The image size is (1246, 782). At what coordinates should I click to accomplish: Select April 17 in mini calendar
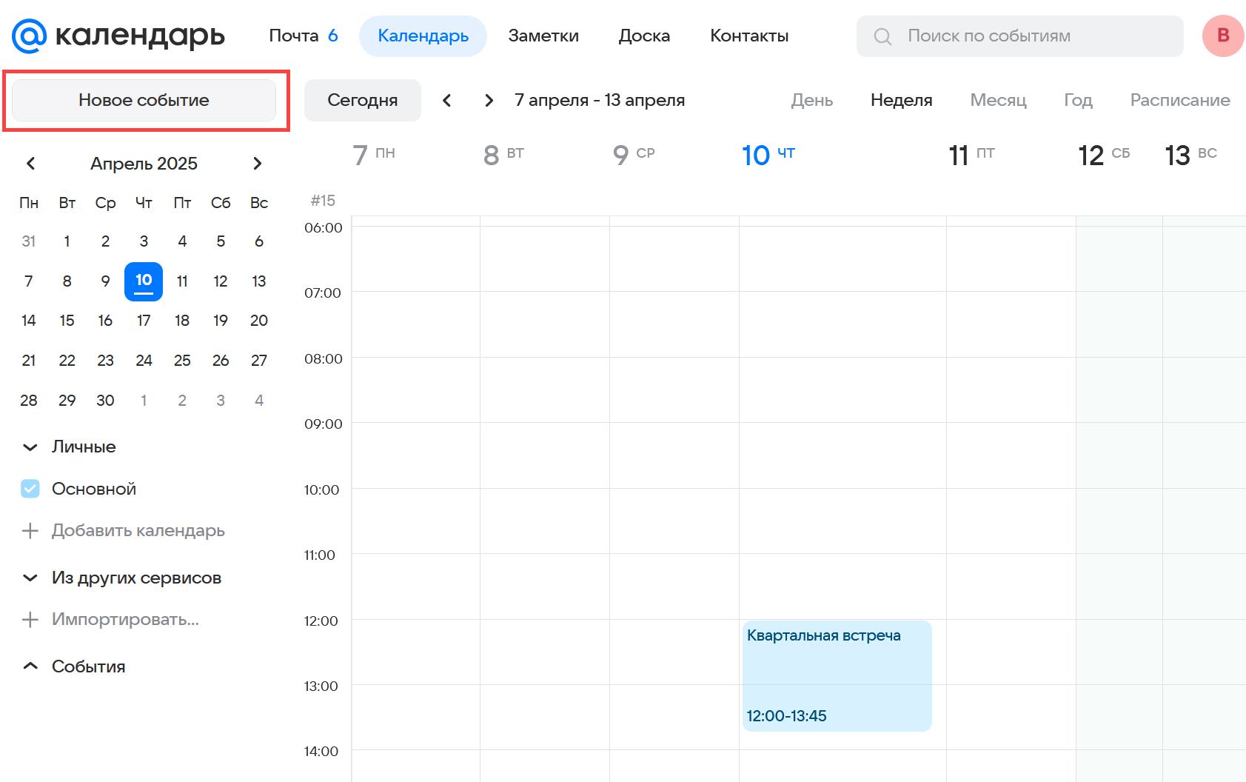(x=144, y=321)
